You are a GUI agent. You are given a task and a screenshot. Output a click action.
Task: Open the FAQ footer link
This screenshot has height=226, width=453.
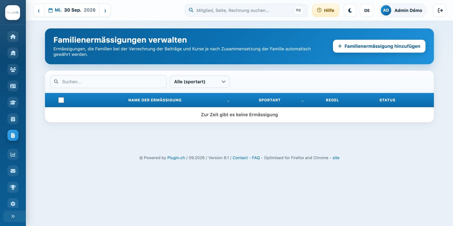click(256, 158)
